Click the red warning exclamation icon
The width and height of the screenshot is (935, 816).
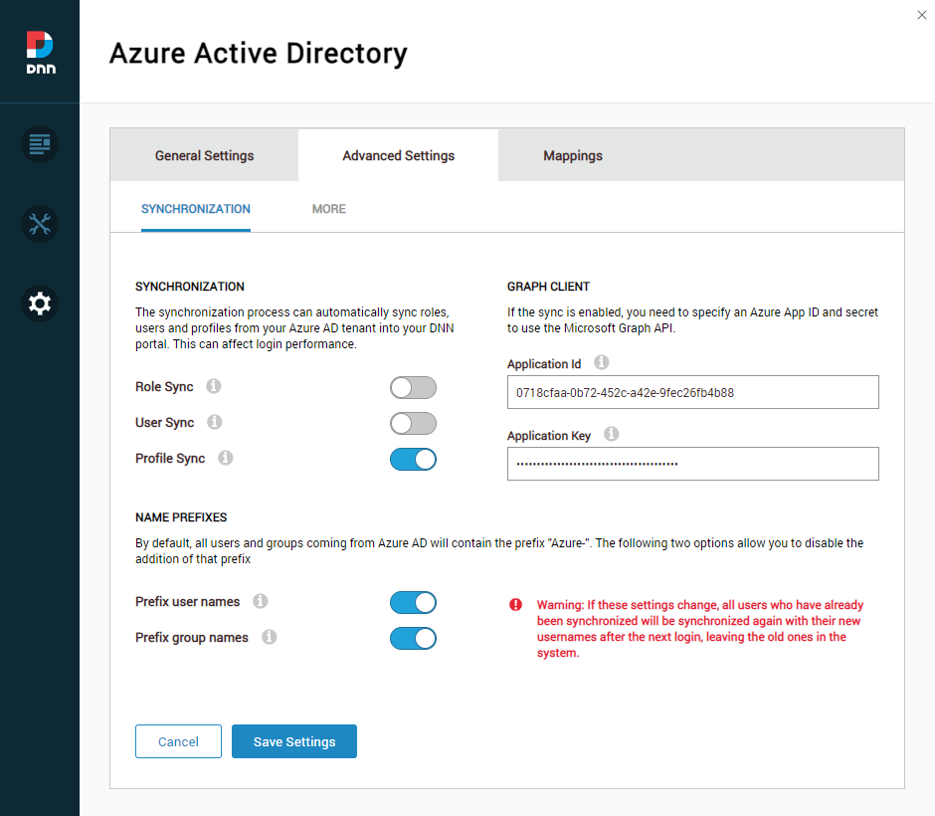click(x=516, y=605)
